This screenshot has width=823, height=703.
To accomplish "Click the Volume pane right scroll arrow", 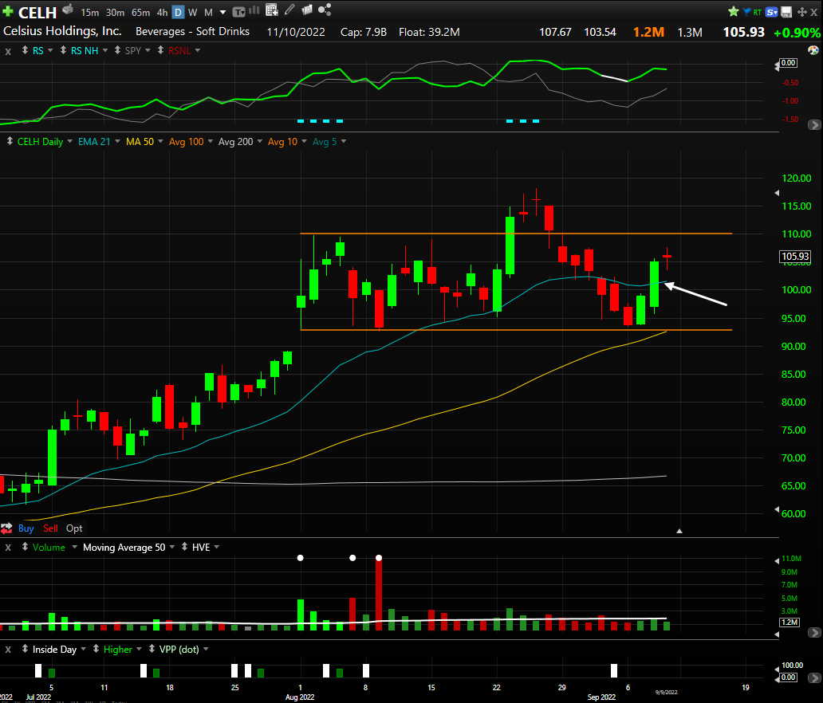I will pyautogui.click(x=814, y=633).
